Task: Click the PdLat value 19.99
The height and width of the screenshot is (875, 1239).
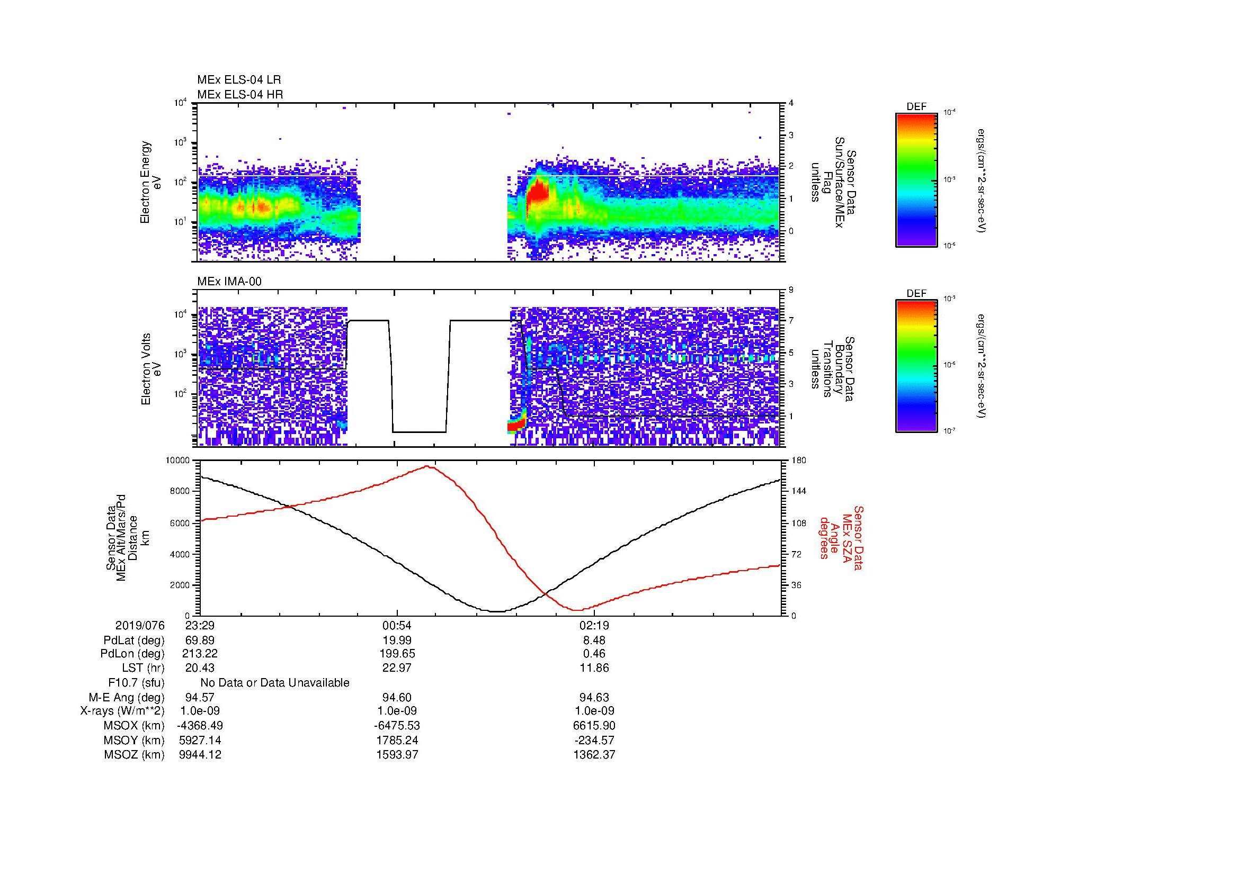Action: pos(397,641)
